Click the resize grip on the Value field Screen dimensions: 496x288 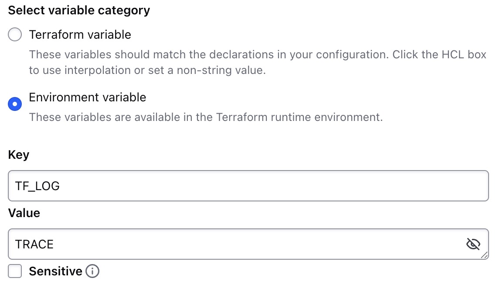485,256
